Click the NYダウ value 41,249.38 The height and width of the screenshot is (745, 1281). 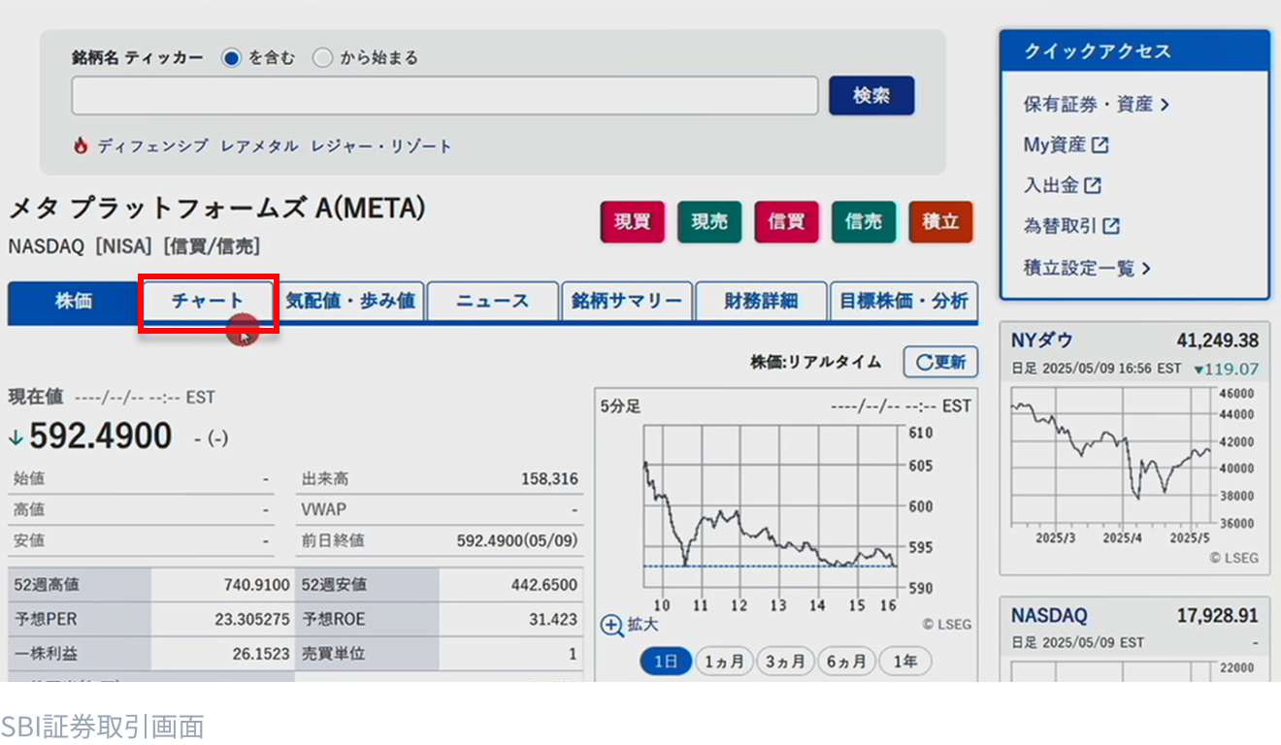point(1218,340)
